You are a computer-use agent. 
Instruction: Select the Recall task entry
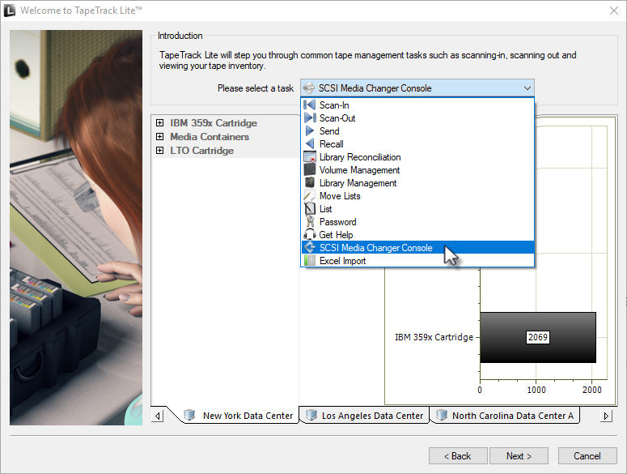tap(417, 143)
